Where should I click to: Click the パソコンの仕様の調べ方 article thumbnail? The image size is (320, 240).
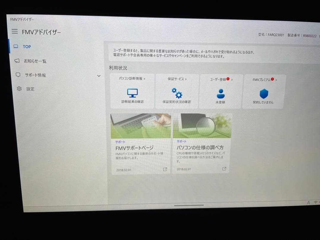(201, 125)
